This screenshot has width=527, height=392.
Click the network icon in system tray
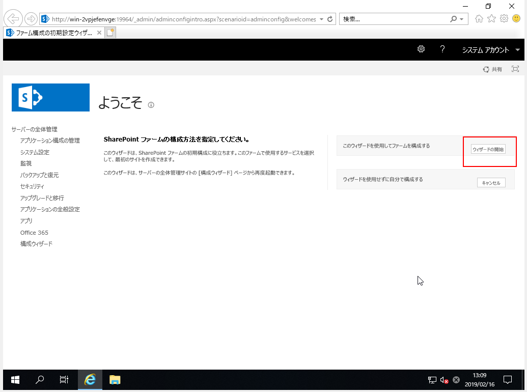click(x=432, y=380)
